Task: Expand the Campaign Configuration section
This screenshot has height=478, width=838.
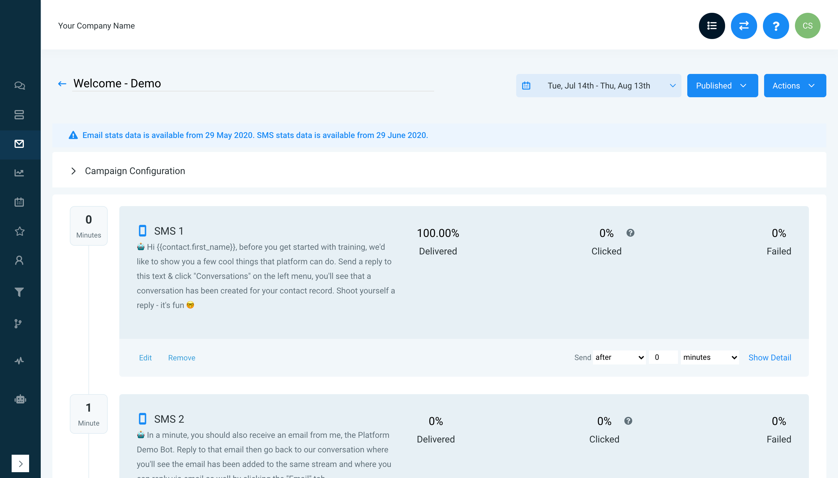Action: point(74,171)
